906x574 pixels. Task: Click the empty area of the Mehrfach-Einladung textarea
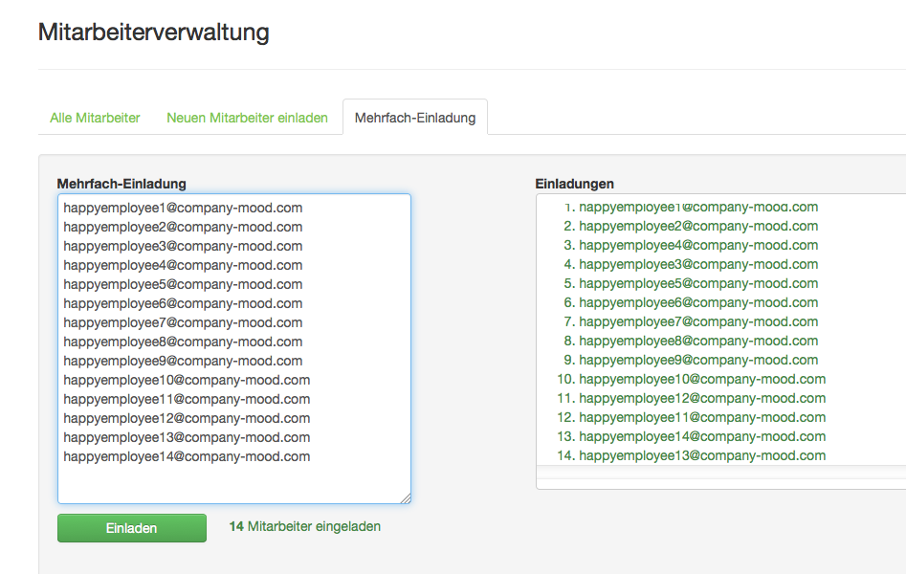[x=233, y=482]
